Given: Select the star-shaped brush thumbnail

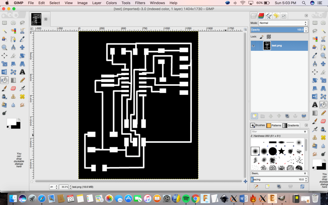Looking at the screenshot, I should click(282, 151).
